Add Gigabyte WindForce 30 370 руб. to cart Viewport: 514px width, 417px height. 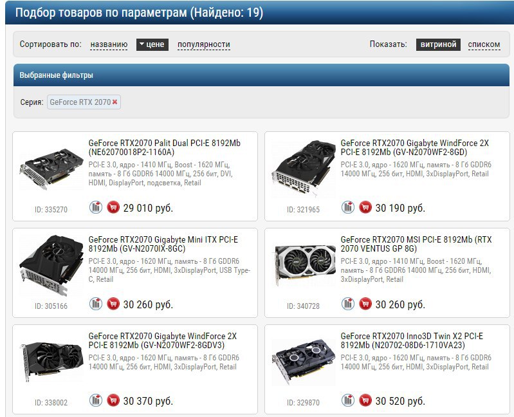113,400
